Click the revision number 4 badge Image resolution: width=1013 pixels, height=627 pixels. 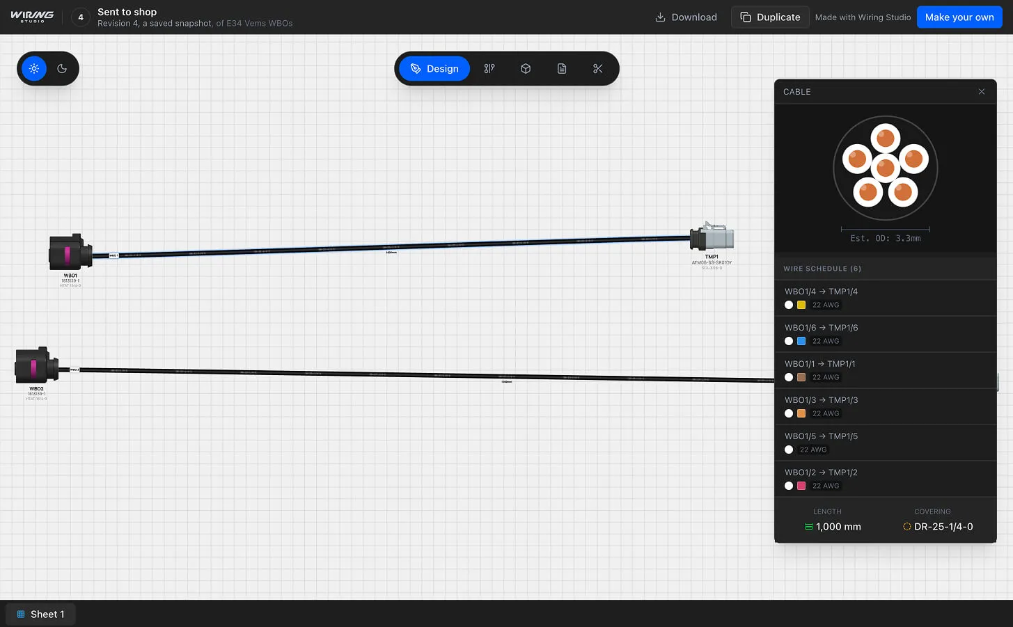click(81, 17)
